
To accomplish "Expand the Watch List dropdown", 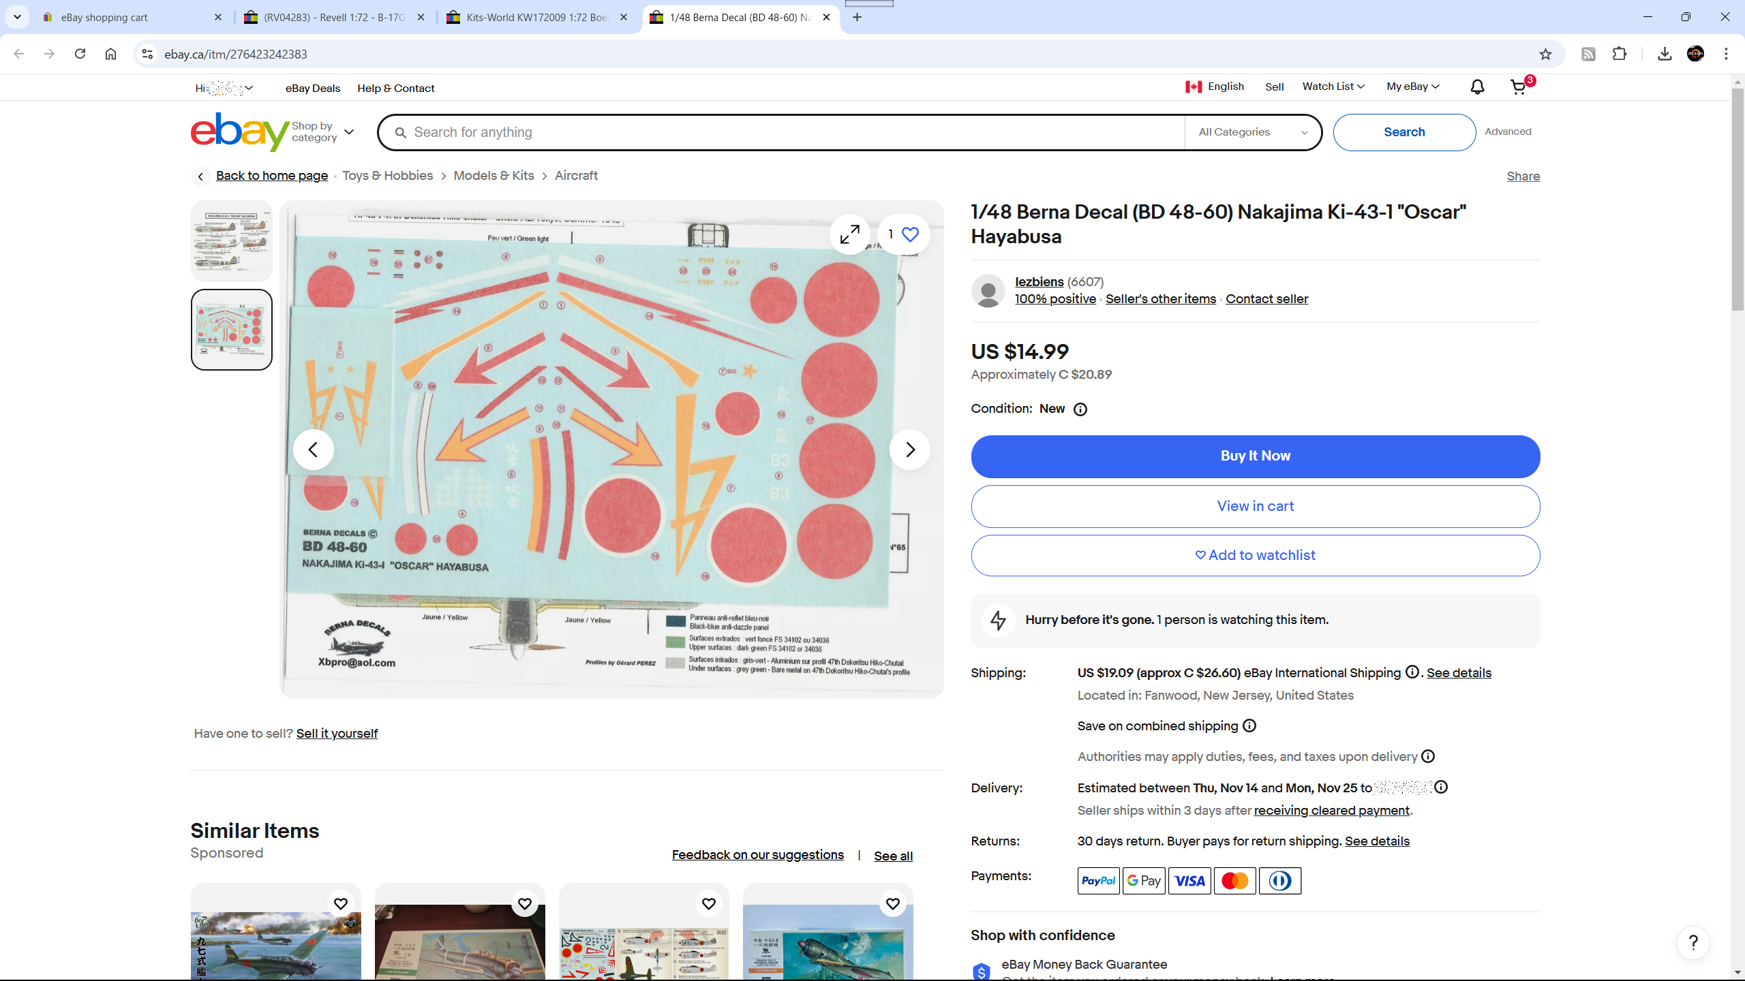I will (x=1333, y=87).
